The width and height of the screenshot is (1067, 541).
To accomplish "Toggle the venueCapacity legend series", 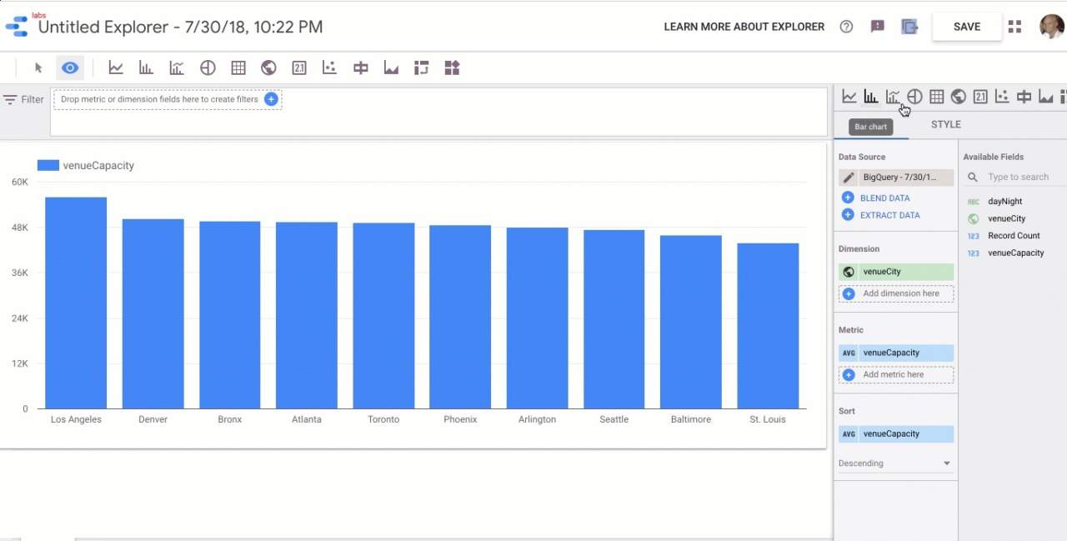I will 86,166.
